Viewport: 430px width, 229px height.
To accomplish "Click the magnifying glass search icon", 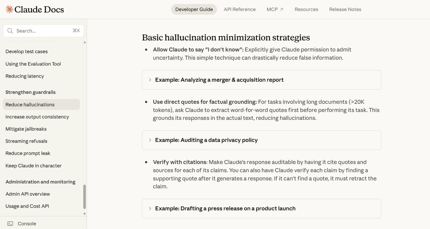I will [10, 31].
